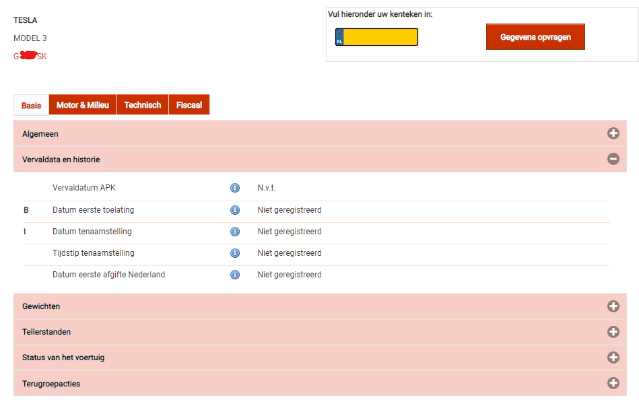
Task: Expand Status van het voertuig plus icon
Action: click(x=613, y=357)
